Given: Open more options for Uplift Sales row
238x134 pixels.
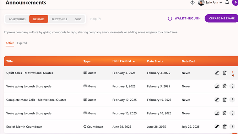Looking at the screenshot, I should [x=232, y=73].
